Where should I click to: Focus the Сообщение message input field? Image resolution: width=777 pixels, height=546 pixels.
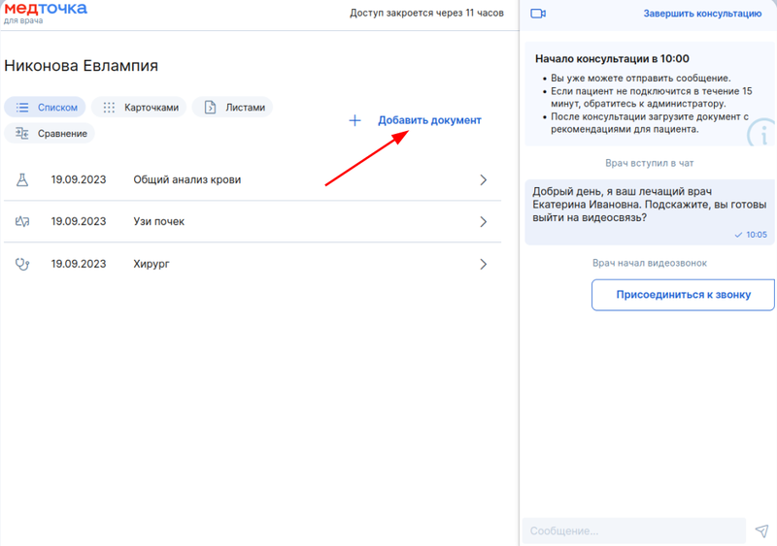pyautogui.click(x=634, y=530)
